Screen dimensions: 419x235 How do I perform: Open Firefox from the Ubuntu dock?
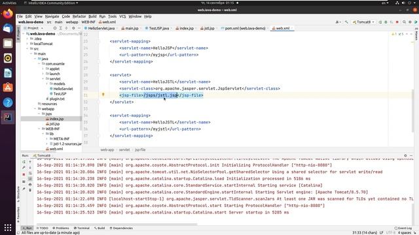click(8, 14)
